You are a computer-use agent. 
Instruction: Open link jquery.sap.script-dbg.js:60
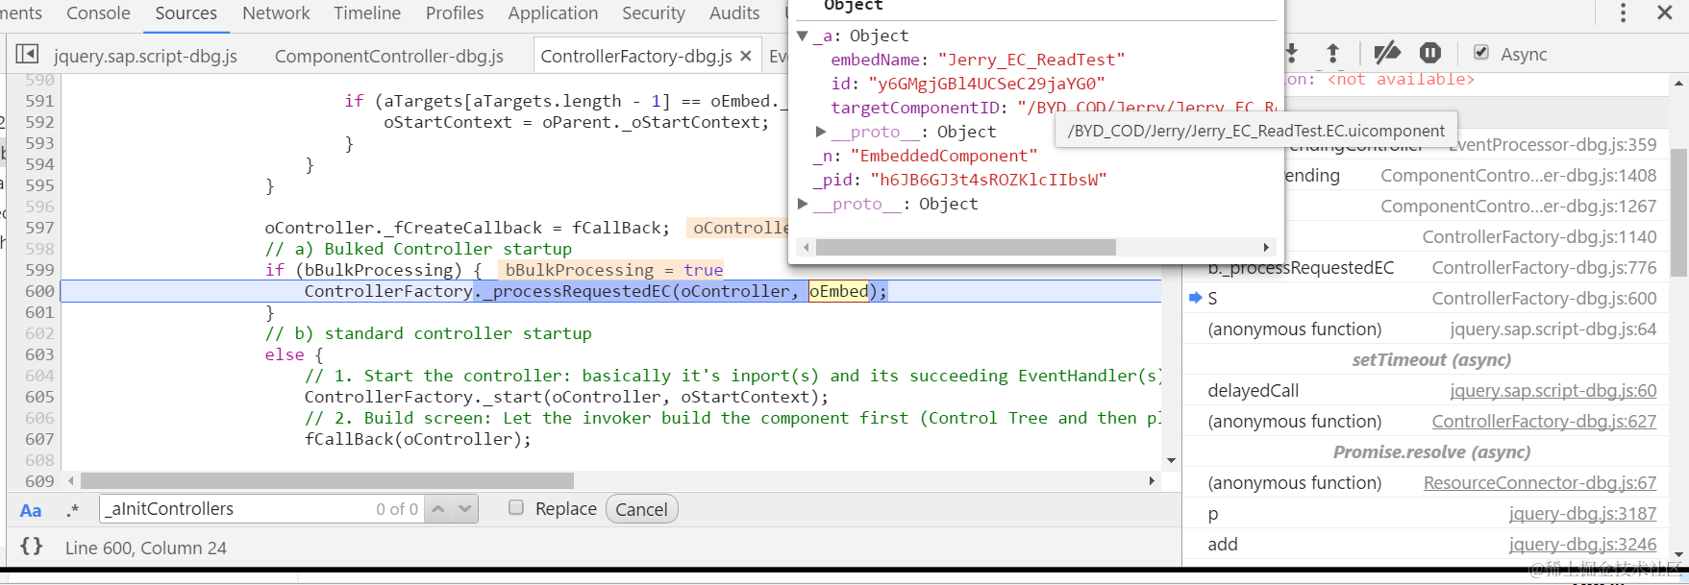1553,391
